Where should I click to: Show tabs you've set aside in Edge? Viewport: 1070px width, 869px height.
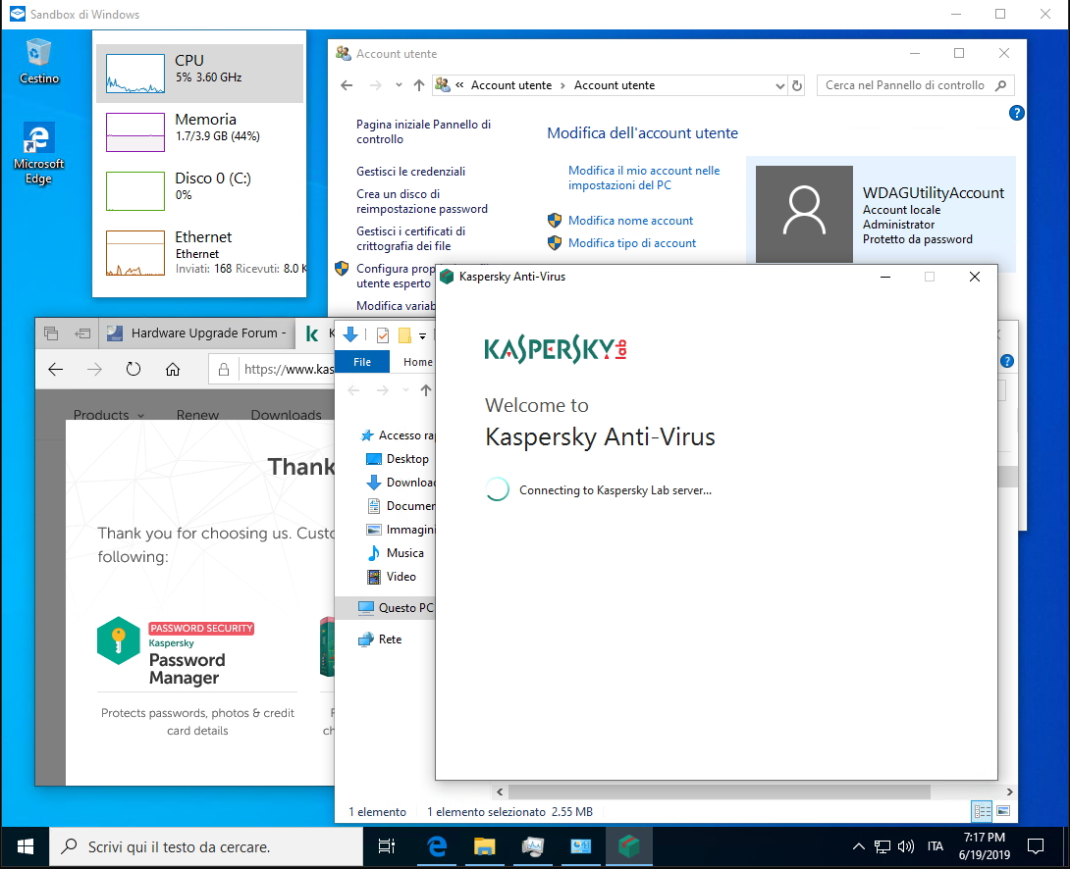(50, 333)
